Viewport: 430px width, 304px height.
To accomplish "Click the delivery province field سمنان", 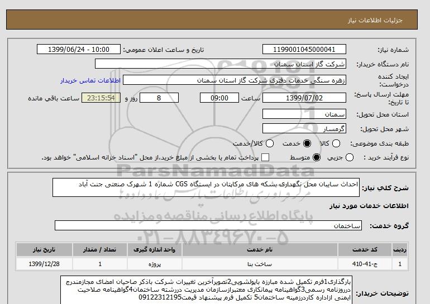I will click(x=304, y=114).
